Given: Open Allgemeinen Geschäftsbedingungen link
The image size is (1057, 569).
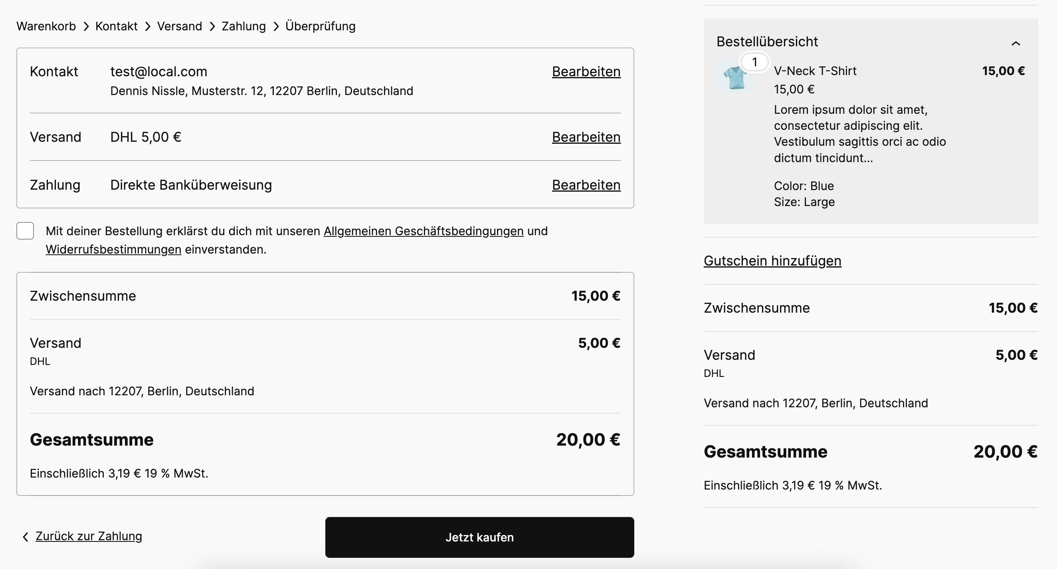Looking at the screenshot, I should (x=423, y=231).
